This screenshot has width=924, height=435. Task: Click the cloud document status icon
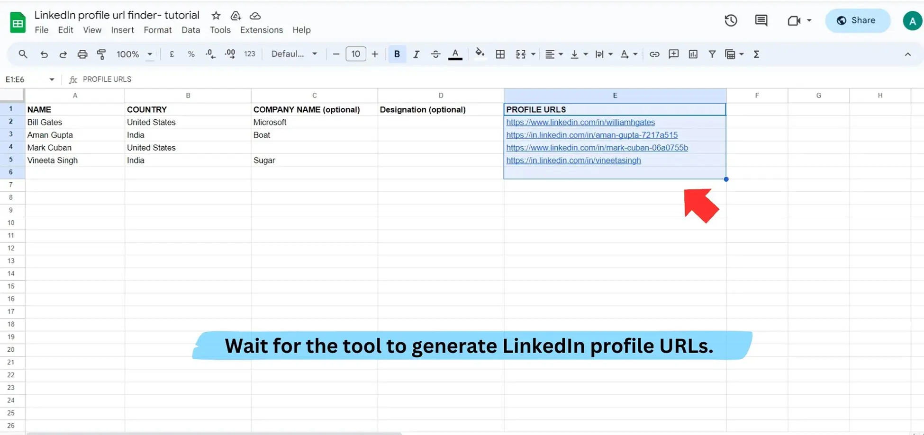(x=255, y=16)
